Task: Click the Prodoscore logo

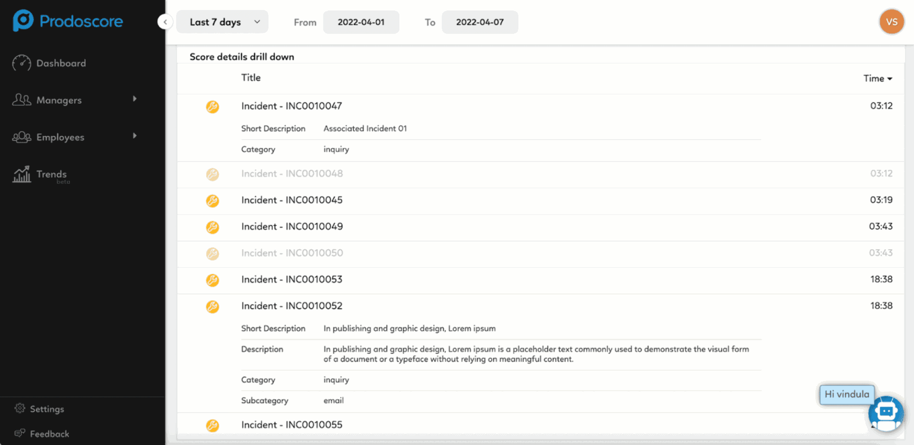Action: click(68, 21)
